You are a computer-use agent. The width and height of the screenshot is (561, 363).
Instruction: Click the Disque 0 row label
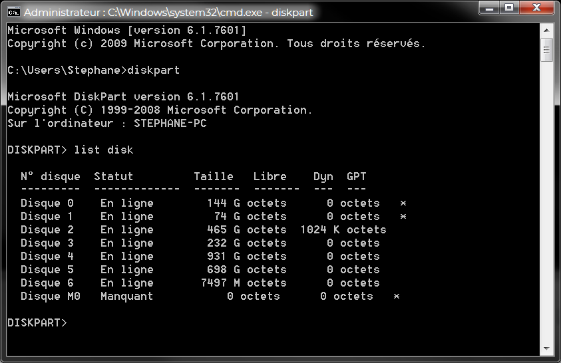[41, 203]
